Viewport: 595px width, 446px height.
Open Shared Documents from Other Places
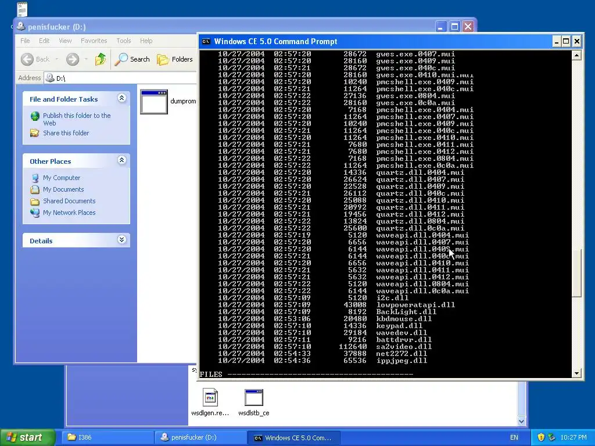coord(69,201)
